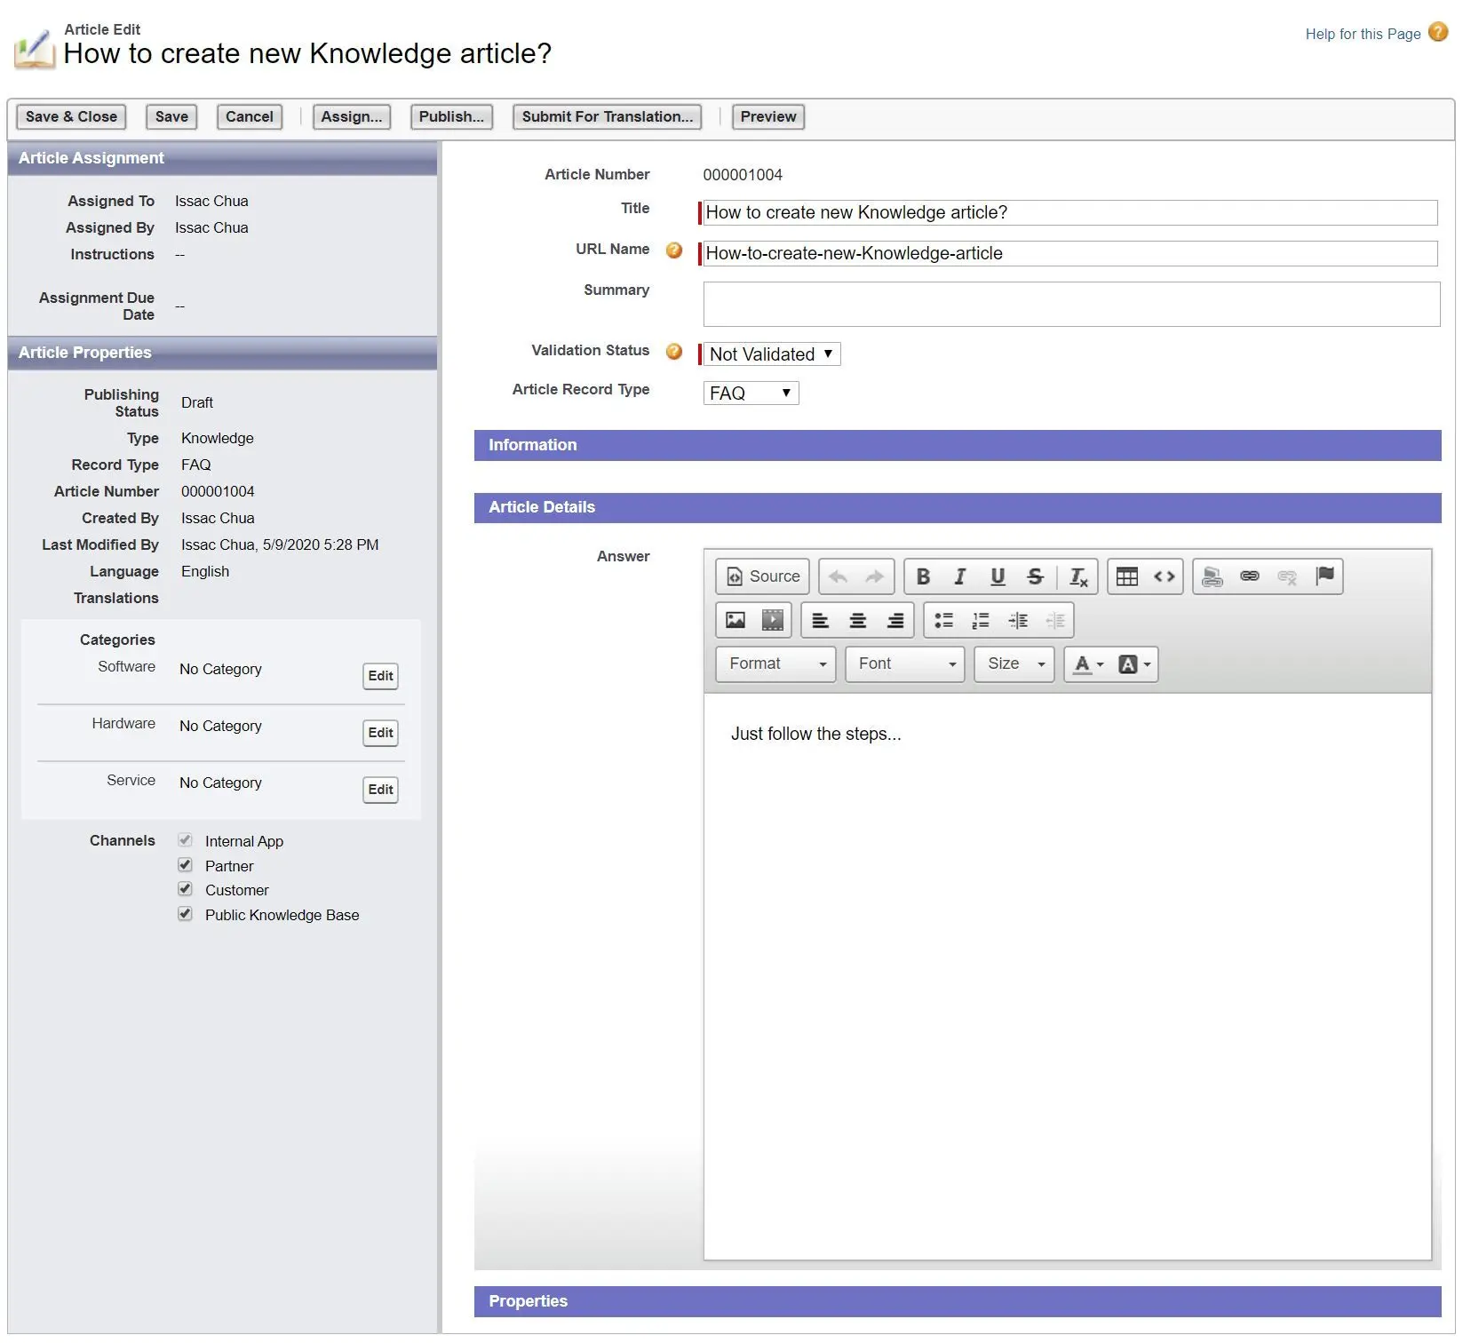
Task: Insert a table in the answer
Action: [x=1127, y=576]
